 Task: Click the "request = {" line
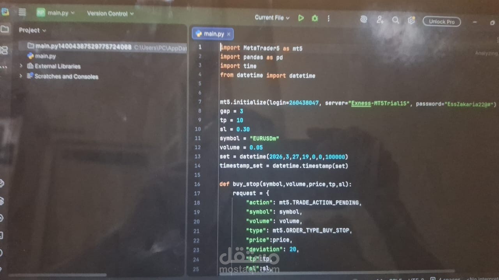251,193
